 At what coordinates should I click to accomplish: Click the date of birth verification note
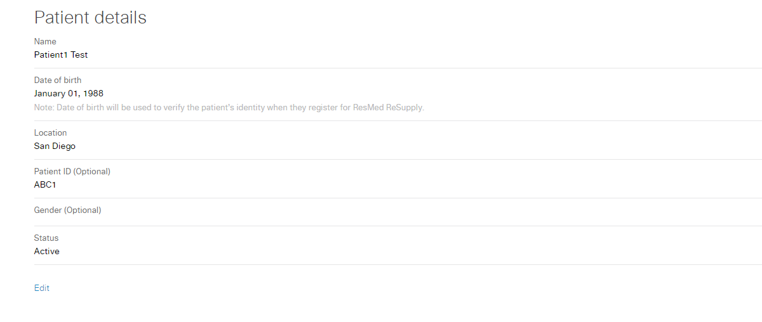pos(229,108)
